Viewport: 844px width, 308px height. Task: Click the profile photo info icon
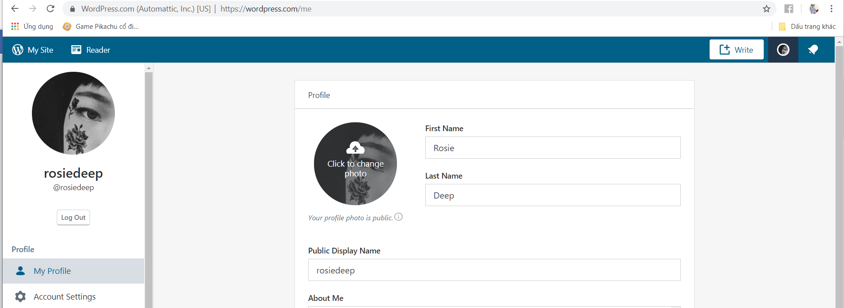coord(399,217)
